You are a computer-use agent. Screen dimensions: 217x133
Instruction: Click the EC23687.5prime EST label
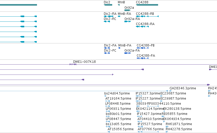tap(173, 93)
